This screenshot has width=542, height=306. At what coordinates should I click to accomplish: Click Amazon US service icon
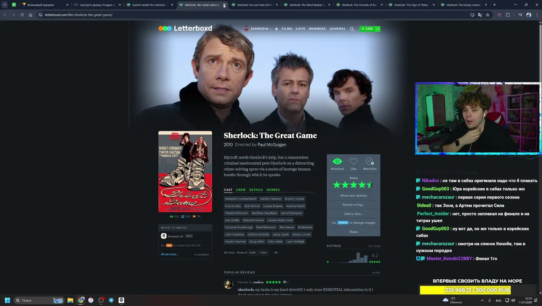pyautogui.click(x=163, y=236)
